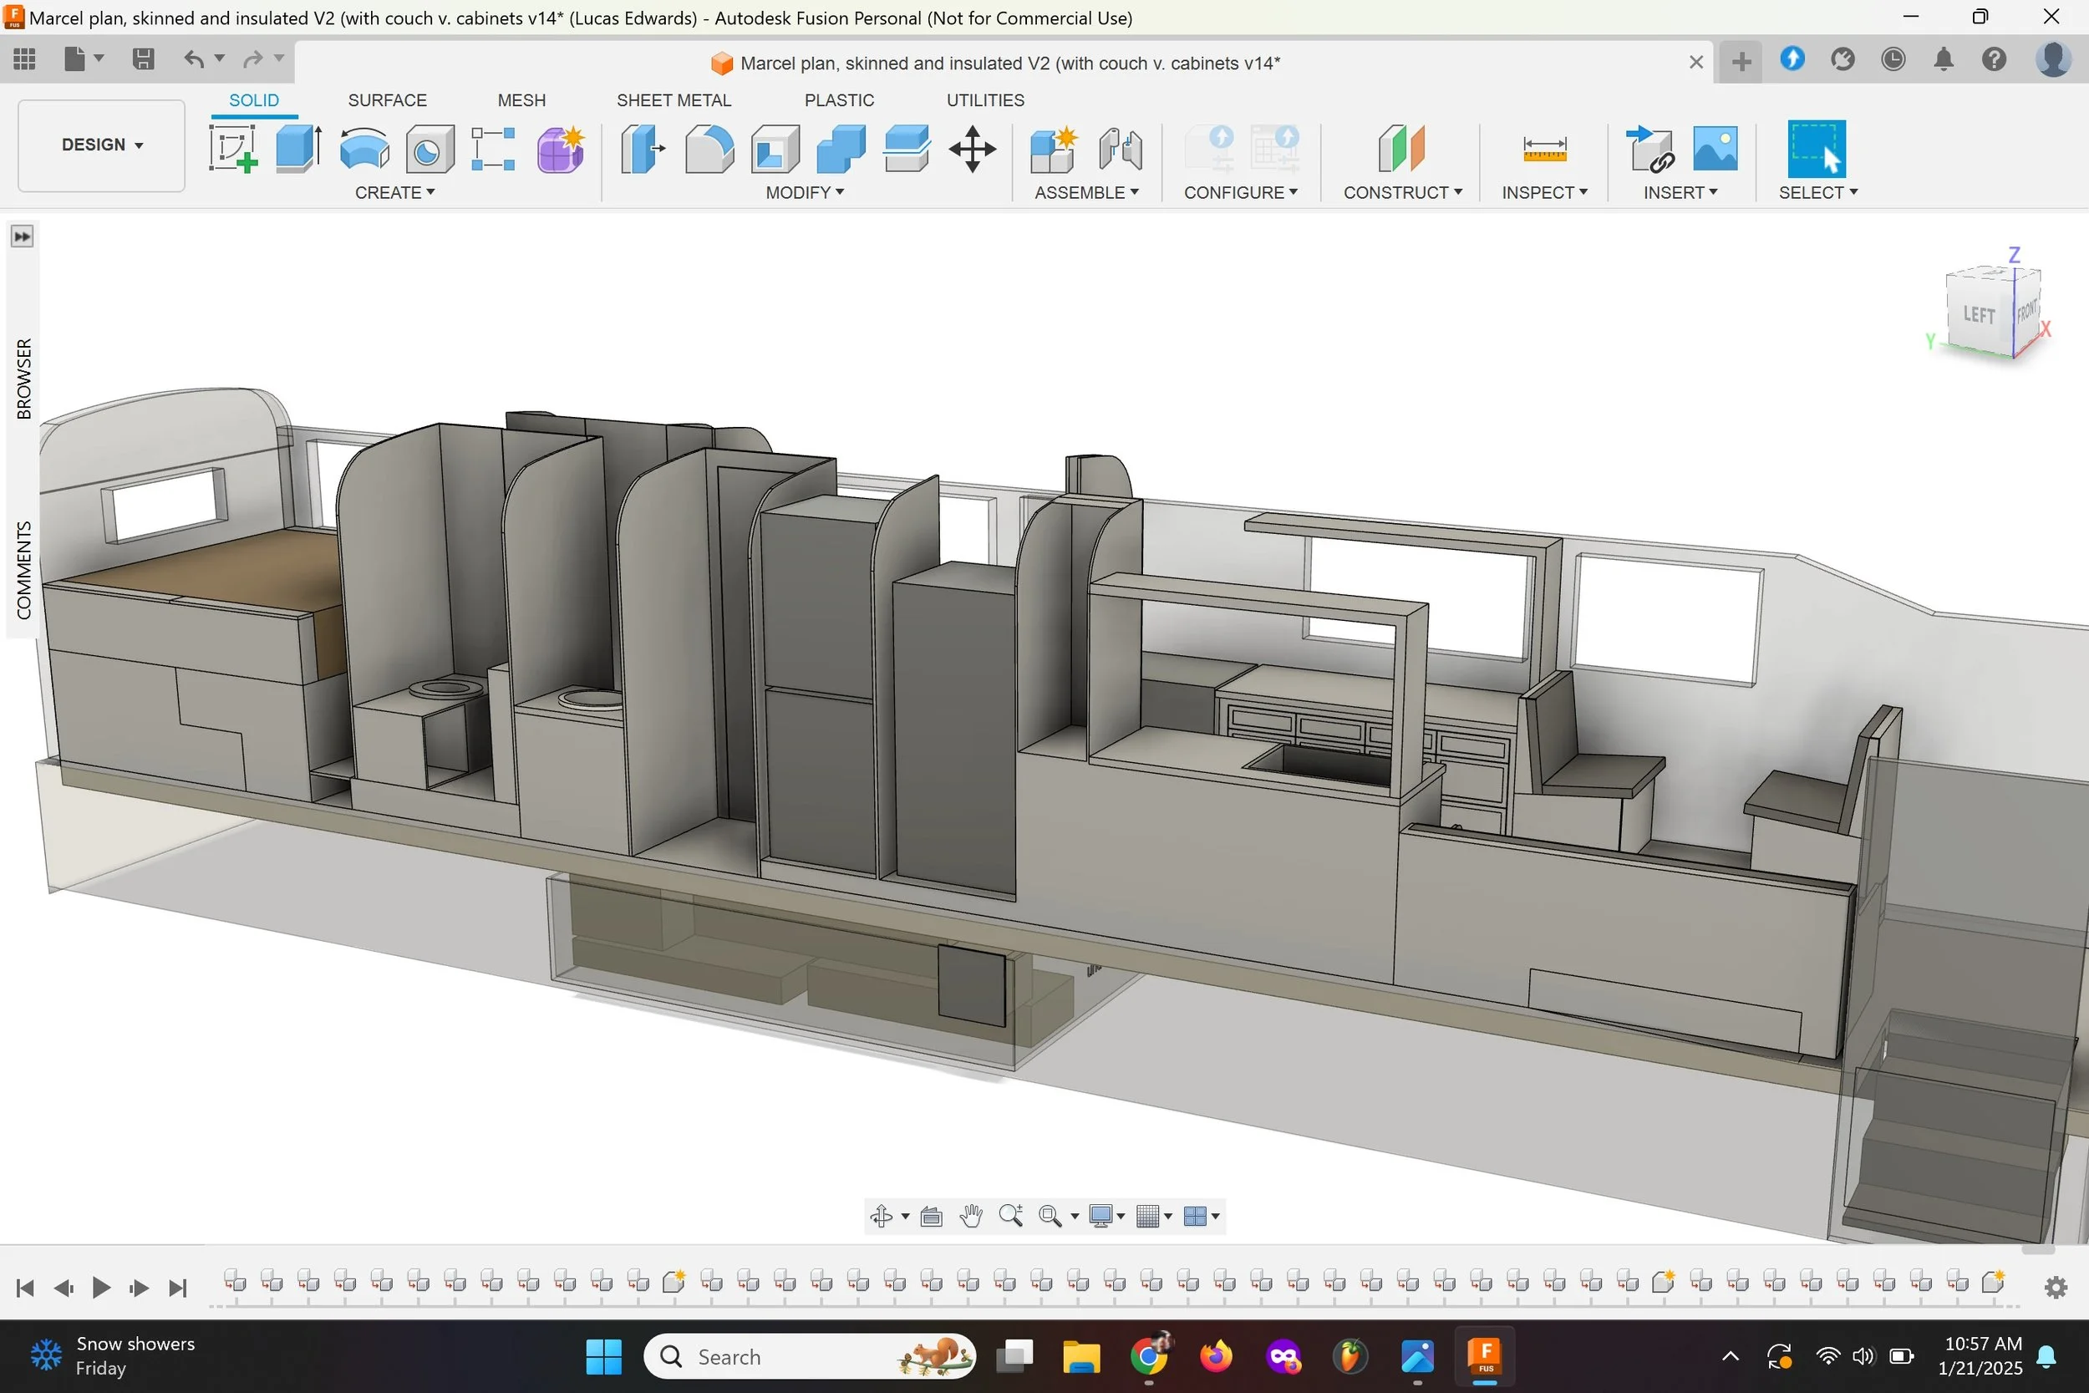Expand the browser panel with double arrow
2089x1393 pixels.
[23, 236]
